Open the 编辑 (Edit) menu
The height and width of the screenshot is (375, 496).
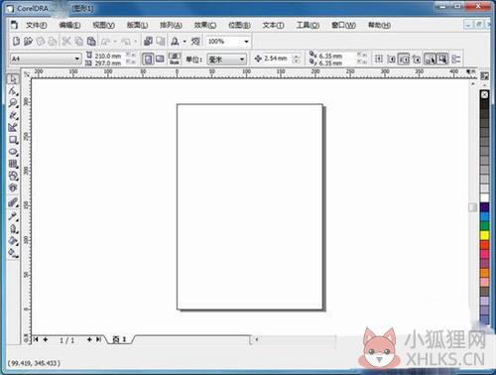point(69,25)
